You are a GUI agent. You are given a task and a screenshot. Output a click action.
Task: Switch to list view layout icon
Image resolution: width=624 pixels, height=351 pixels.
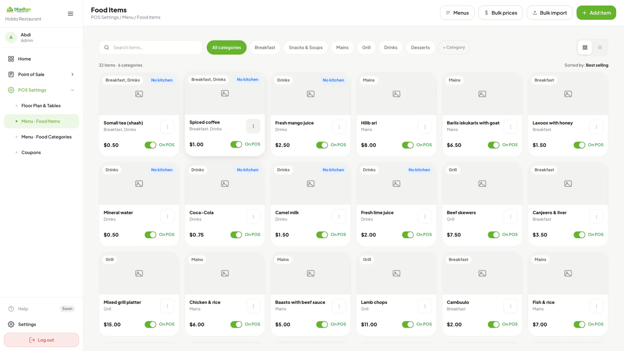pos(600,48)
